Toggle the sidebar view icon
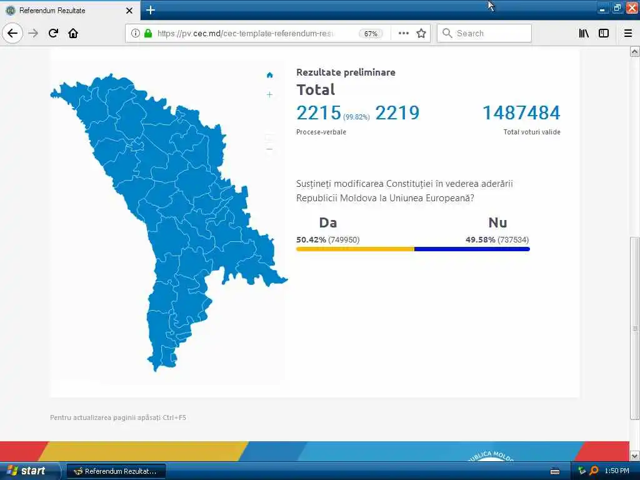 click(604, 33)
